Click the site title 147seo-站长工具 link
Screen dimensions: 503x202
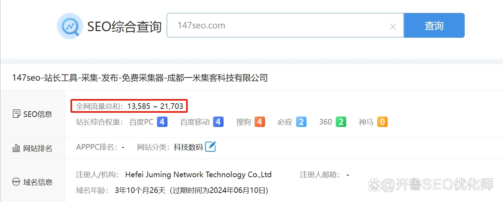click(140, 78)
